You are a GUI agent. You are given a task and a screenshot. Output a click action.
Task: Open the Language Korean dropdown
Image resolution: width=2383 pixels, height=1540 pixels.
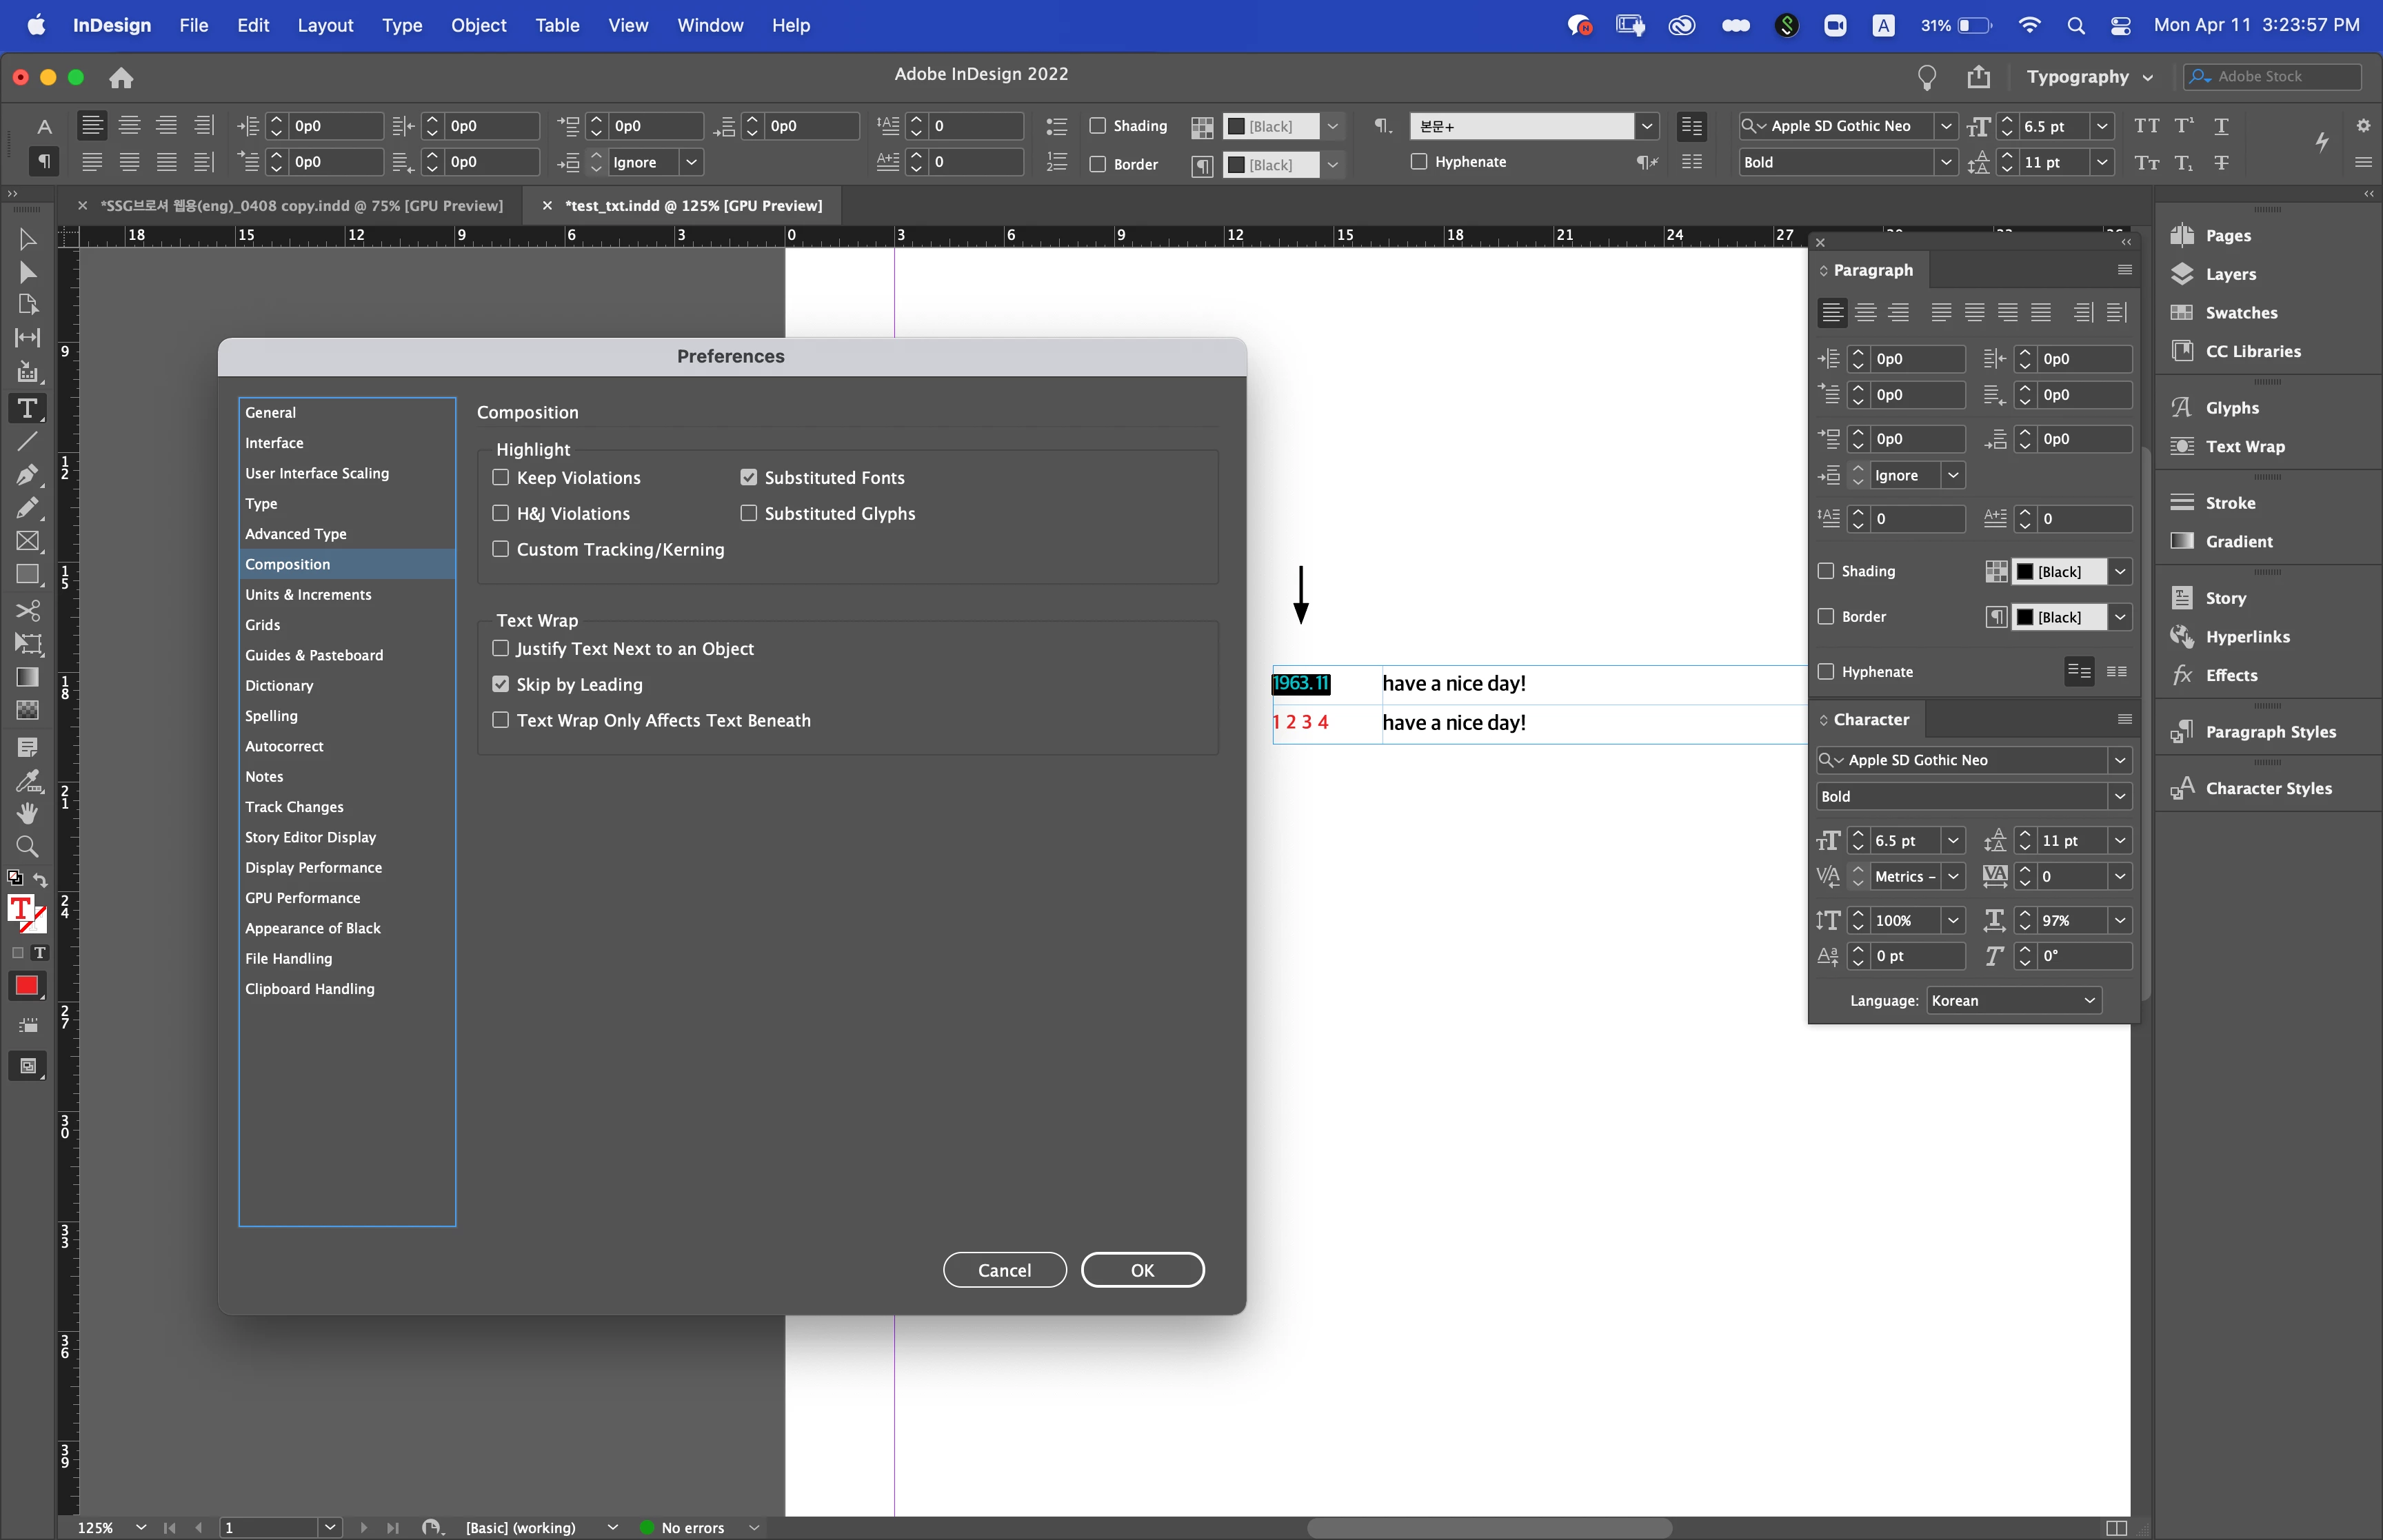pos(2012,1001)
